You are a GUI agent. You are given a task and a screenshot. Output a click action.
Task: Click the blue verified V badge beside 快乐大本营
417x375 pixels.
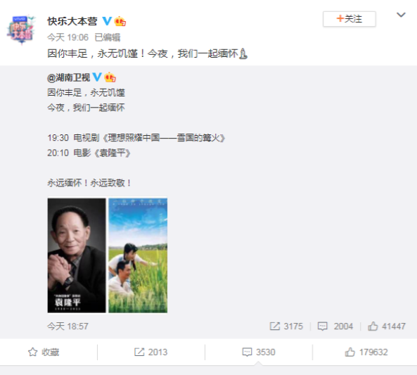coord(107,21)
